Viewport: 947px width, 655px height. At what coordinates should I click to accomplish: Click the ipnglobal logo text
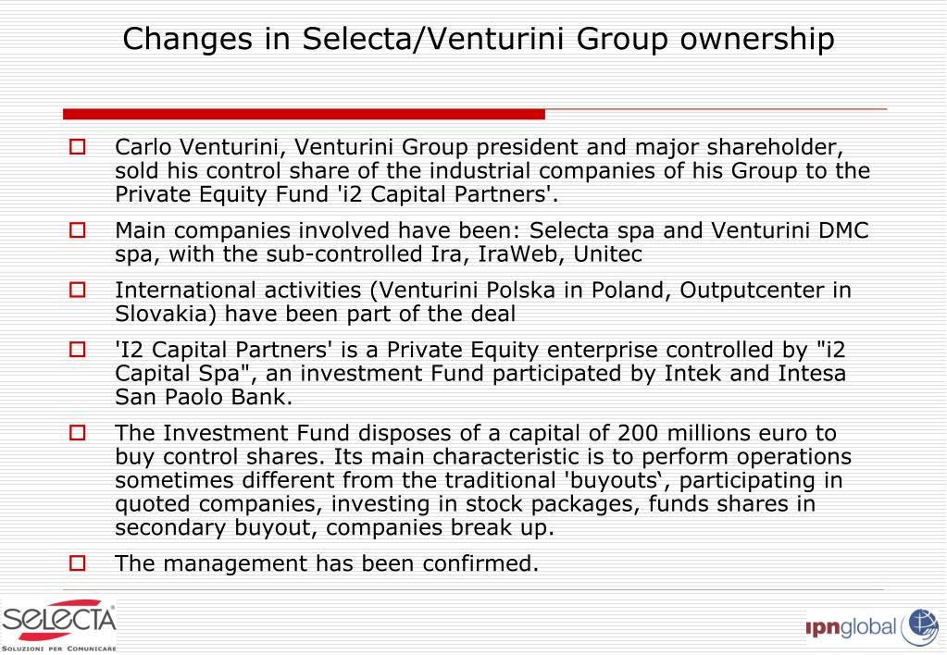(x=851, y=628)
